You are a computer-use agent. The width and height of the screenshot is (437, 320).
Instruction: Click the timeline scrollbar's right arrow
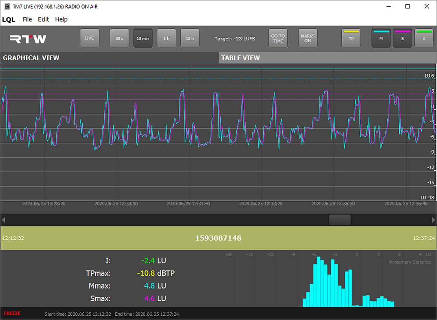tap(433, 220)
